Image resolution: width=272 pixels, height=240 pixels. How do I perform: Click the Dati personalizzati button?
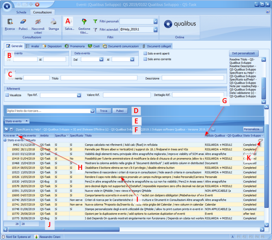coord(244,53)
